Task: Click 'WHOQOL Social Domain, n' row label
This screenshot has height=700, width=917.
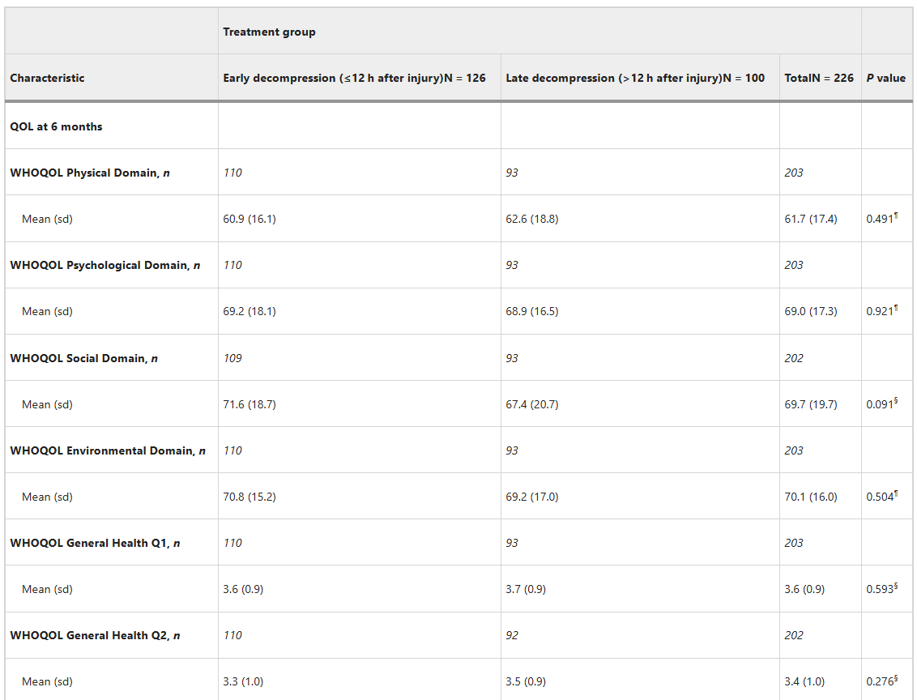Action: (x=83, y=358)
